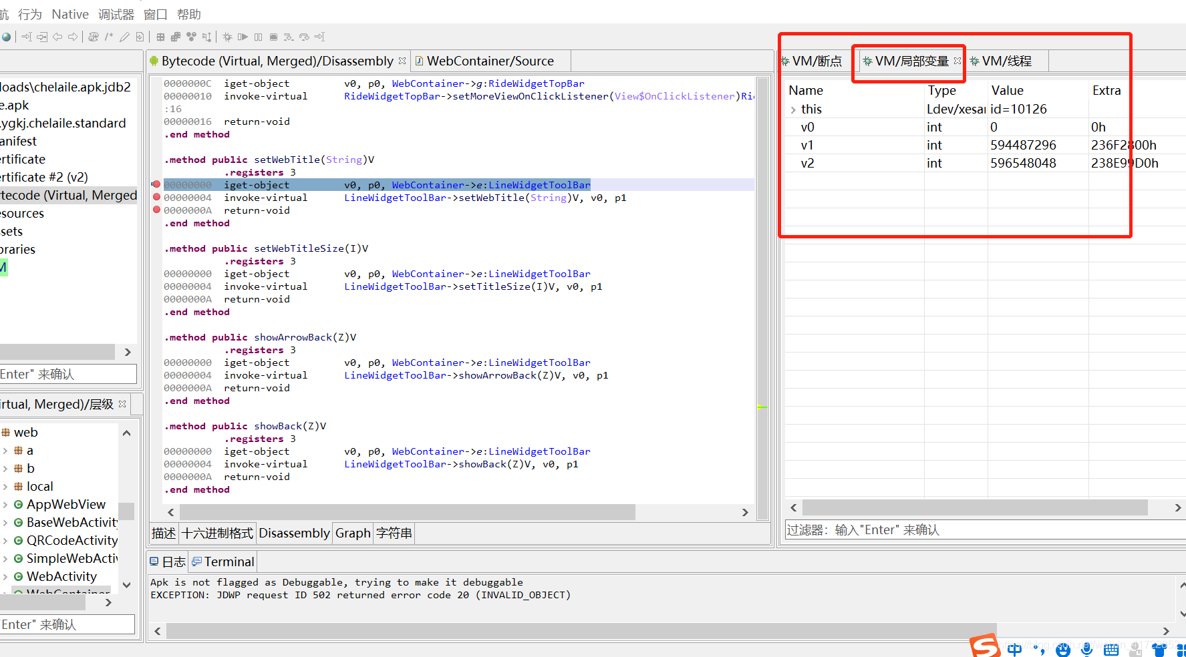Open the Sogou skin shirt icon
The height and width of the screenshot is (657, 1186).
pyautogui.click(x=1159, y=650)
